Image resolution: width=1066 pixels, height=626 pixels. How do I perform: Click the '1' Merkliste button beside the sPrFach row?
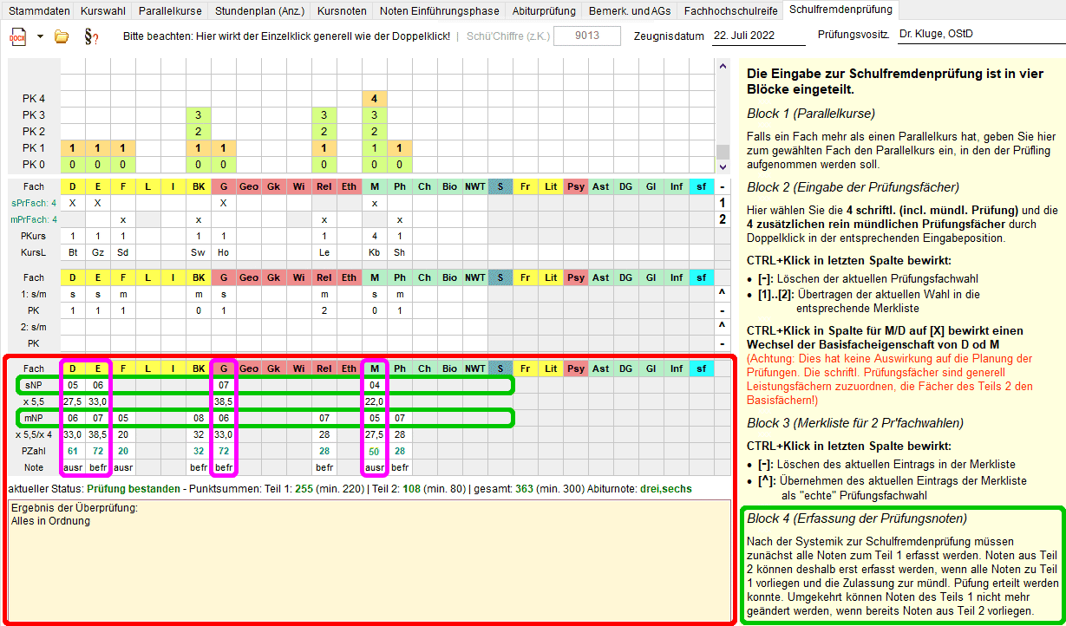(722, 203)
